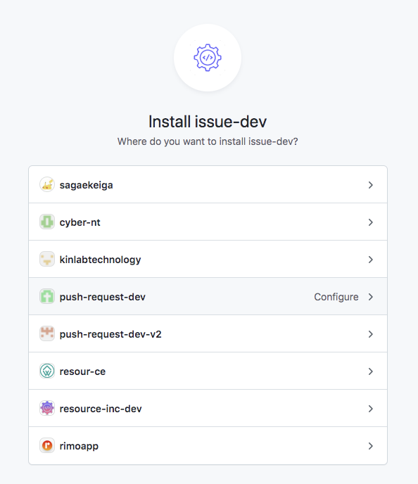This screenshot has width=418, height=484.
Task: Open the chevron in the resource-inc-dev row
Action: click(370, 409)
